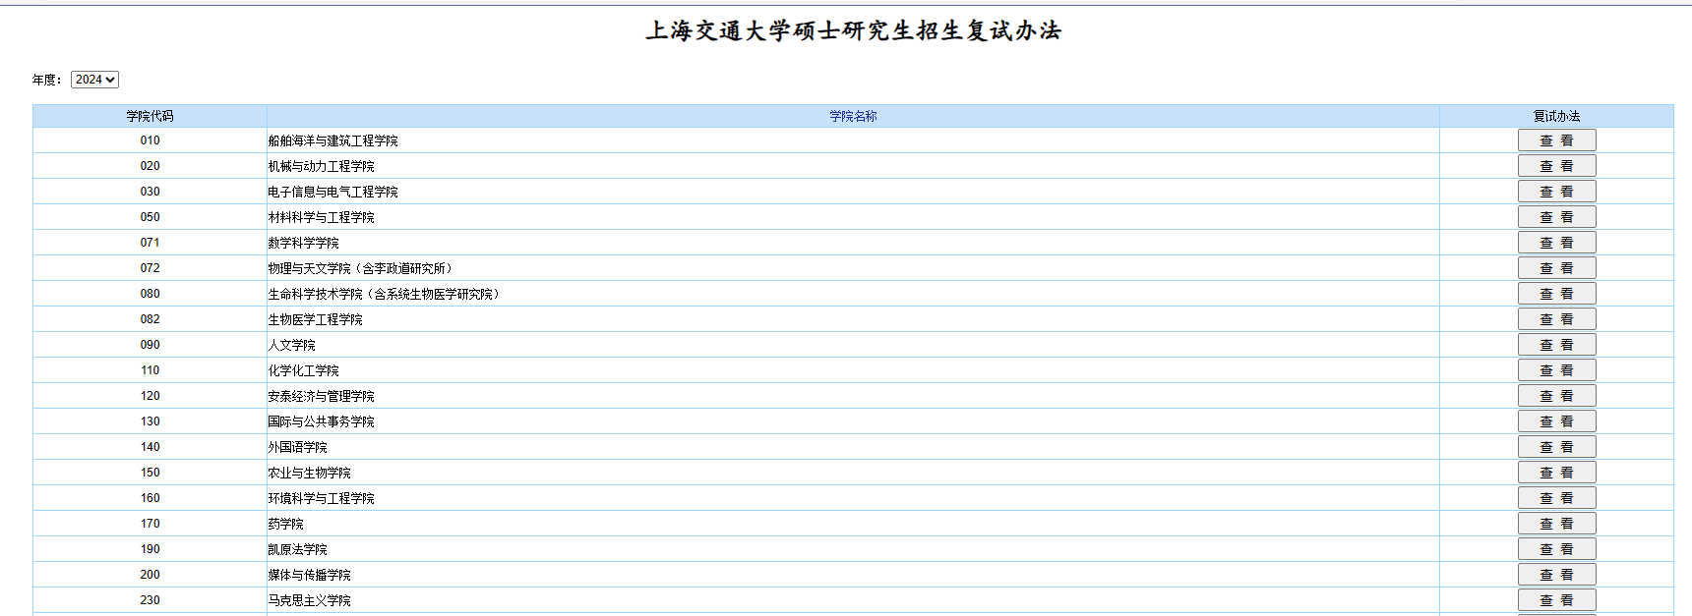The image size is (1692, 616).
Task: Click college code 072
Action: tap(150, 268)
